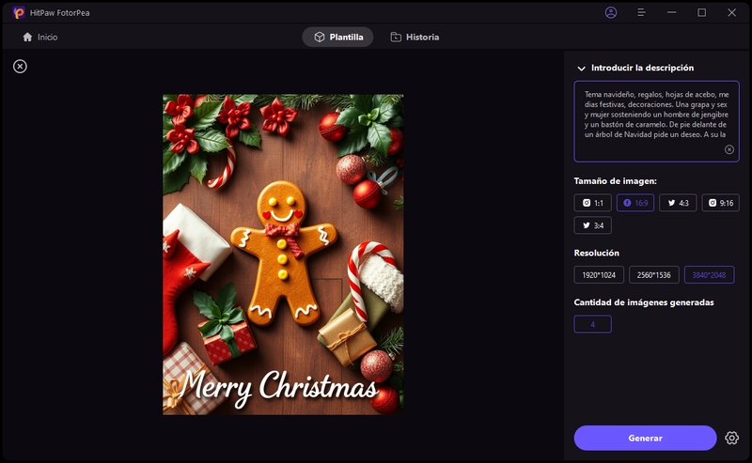Clear the description text with X icon

click(728, 149)
